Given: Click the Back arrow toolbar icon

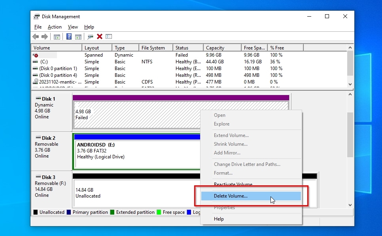Looking at the screenshot, I should tap(36, 37).
